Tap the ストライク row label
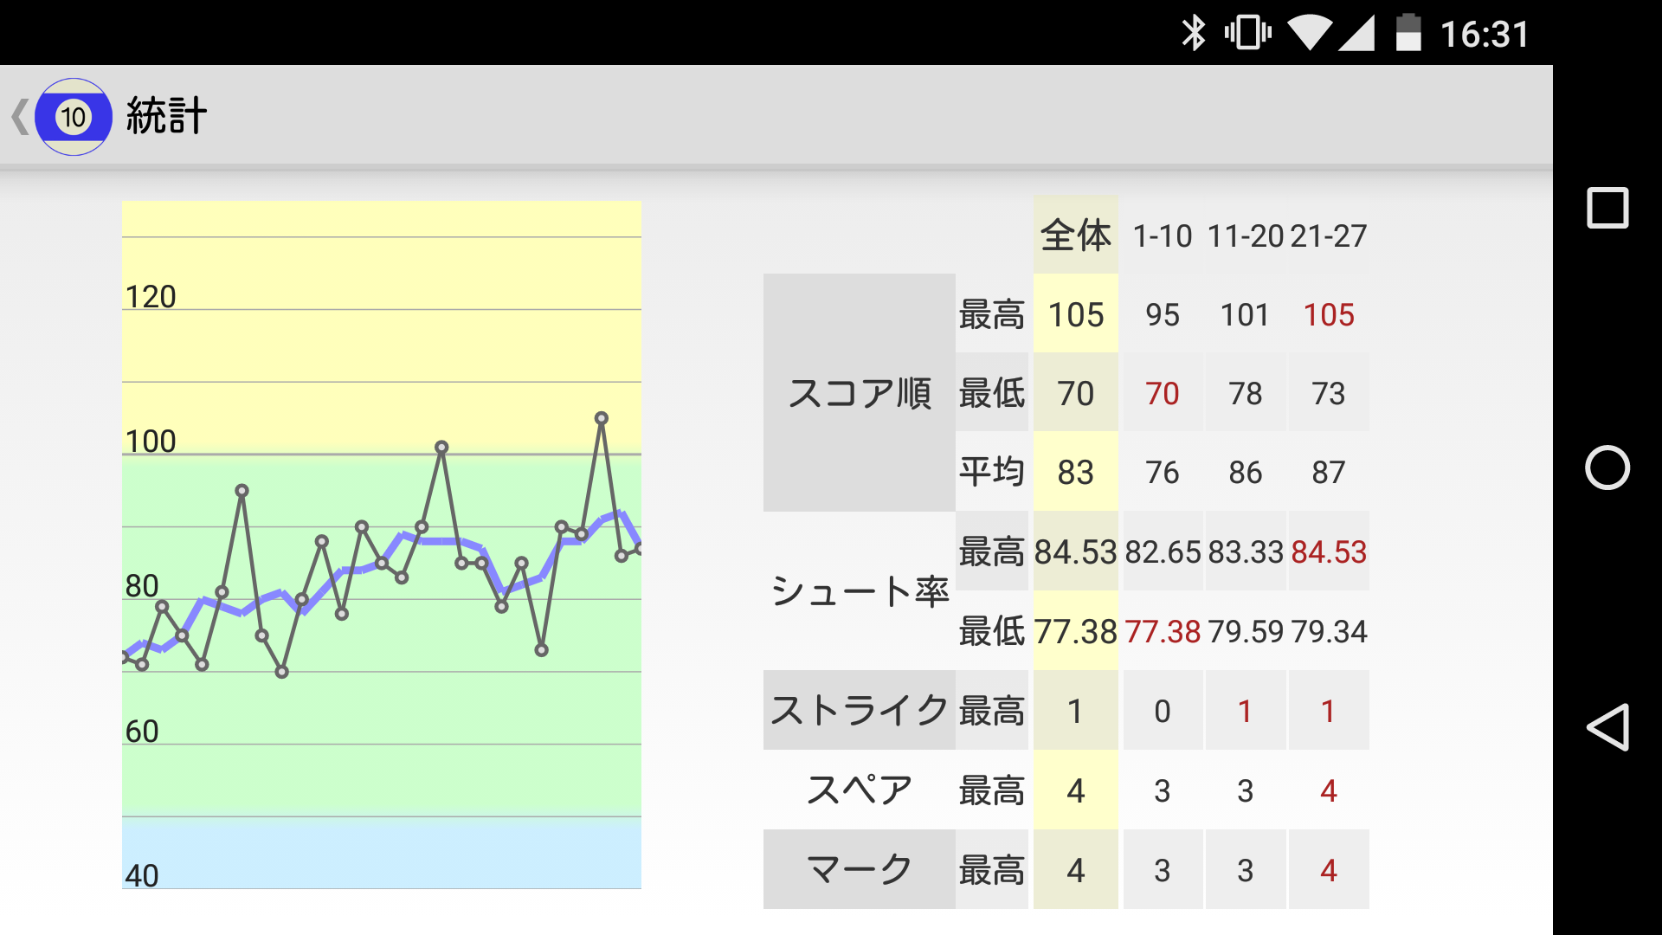Image resolution: width=1662 pixels, height=935 pixels. [860, 710]
